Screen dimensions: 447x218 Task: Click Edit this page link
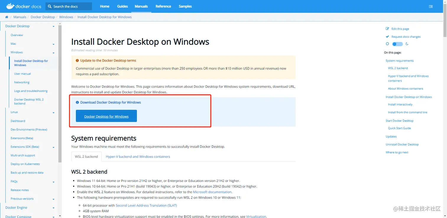point(400,29)
